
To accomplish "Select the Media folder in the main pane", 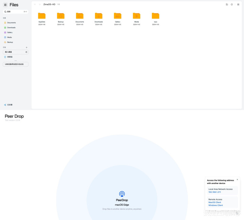I will point(137,19).
